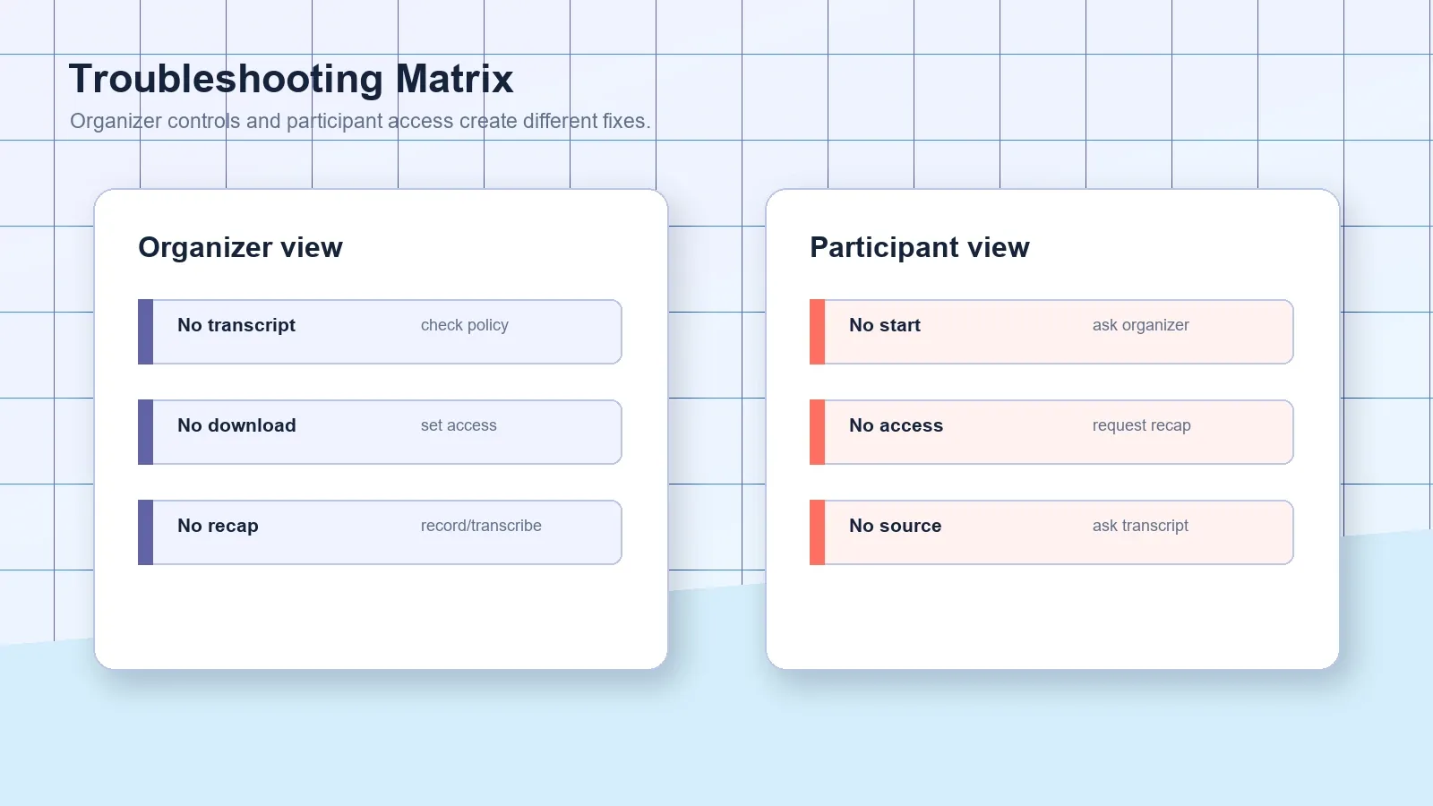Click the record/transcribe fix text
Viewport: 1433px width, 806px height.
tap(481, 526)
